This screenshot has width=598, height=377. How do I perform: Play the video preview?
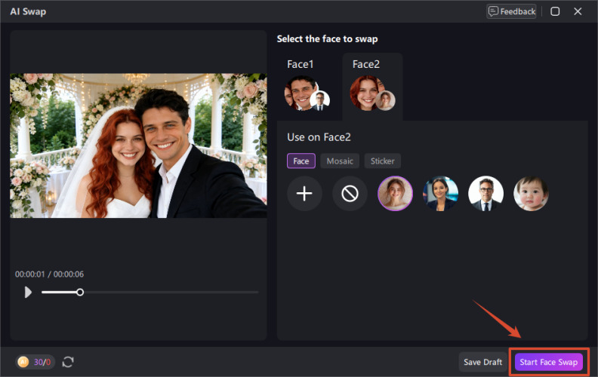click(x=28, y=292)
